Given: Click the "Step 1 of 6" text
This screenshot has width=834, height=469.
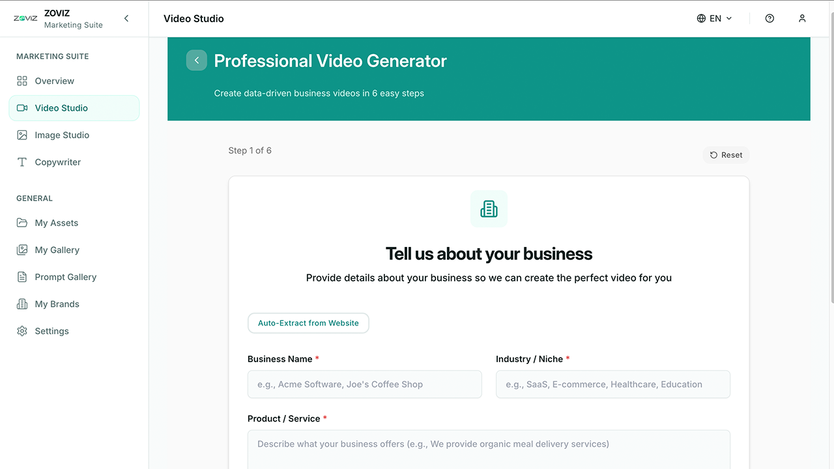Looking at the screenshot, I should pyautogui.click(x=250, y=150).
